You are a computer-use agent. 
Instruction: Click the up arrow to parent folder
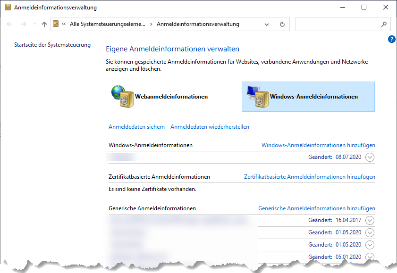tap(44, 24)
